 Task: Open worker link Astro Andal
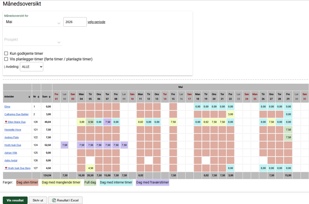[11, 160]
